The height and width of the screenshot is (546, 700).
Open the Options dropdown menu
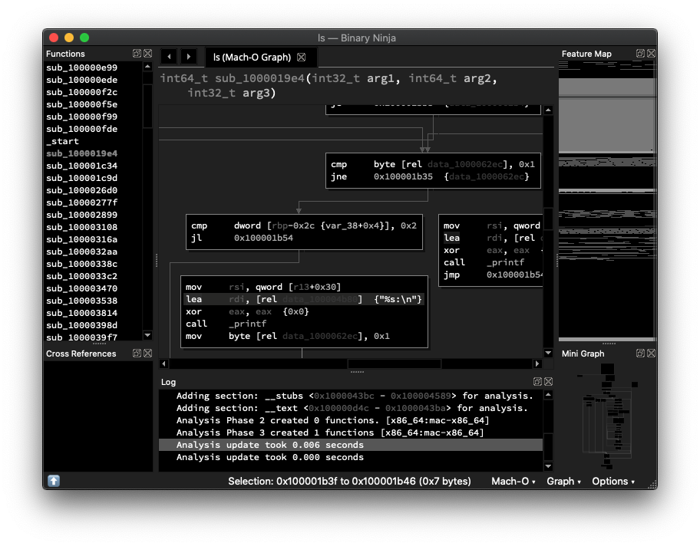coord(613,482)
